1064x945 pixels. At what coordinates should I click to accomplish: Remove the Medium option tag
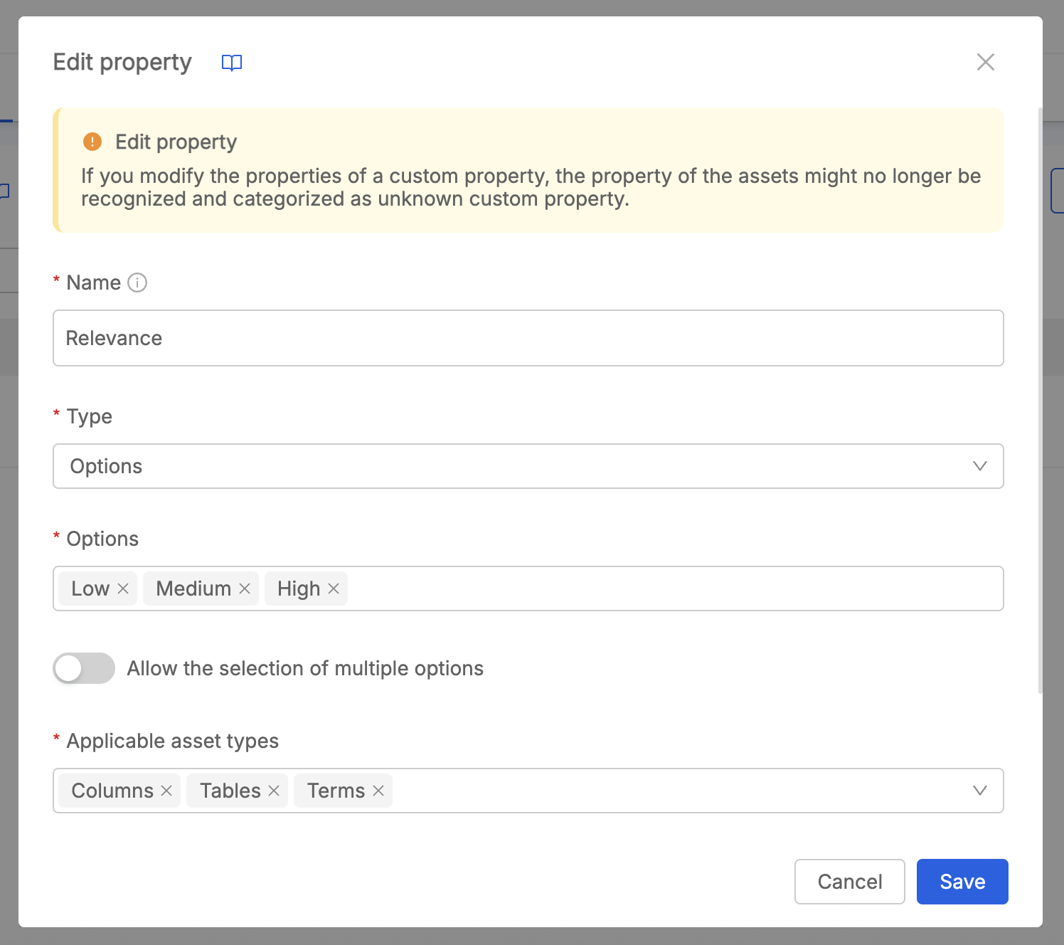click(245, 588)
